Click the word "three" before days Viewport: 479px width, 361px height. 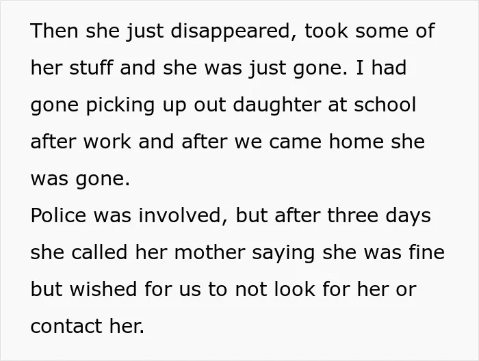tap(352, 215)
